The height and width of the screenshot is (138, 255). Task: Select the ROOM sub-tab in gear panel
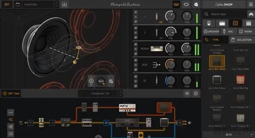tap(246, 31)
